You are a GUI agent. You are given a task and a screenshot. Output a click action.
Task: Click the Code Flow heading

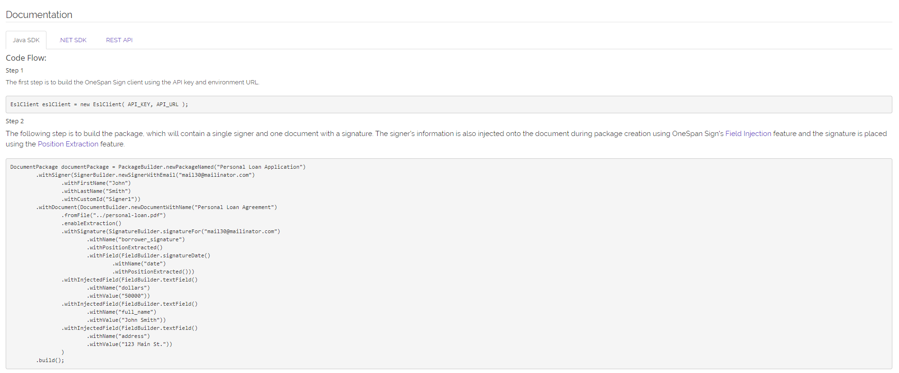tap(26, 58)
